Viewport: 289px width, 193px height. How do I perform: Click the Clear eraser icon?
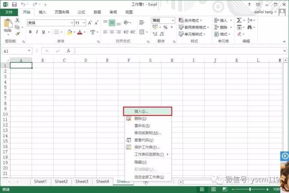(x=239, y=34)
